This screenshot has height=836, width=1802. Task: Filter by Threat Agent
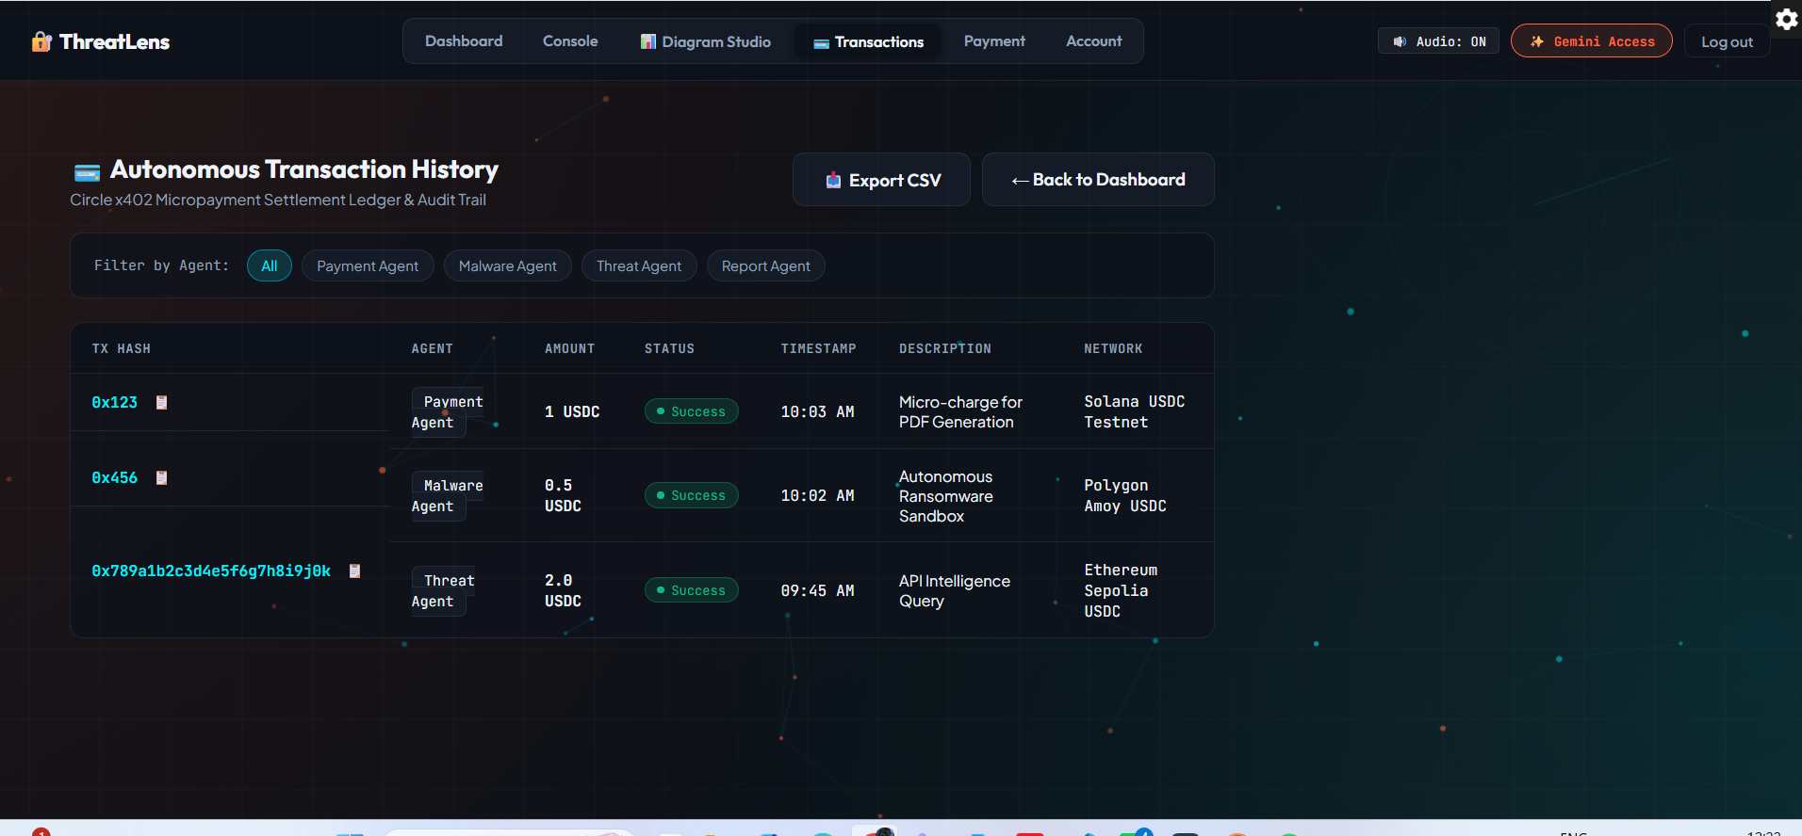(639, 265)
